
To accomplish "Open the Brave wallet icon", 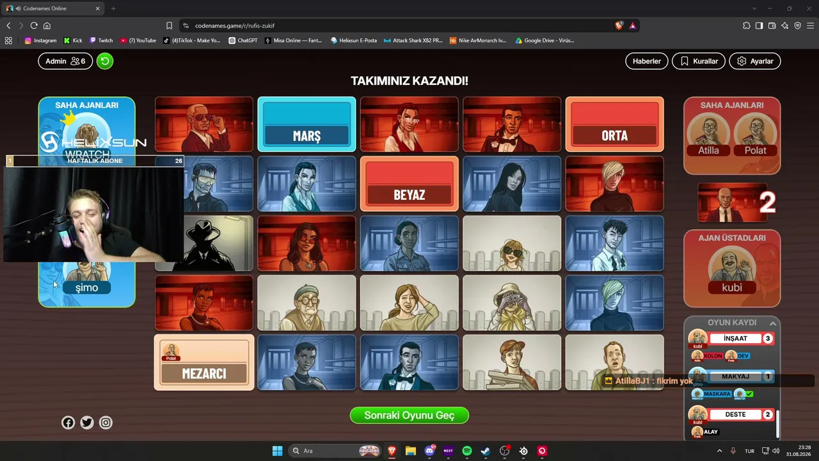I will 772,26.
